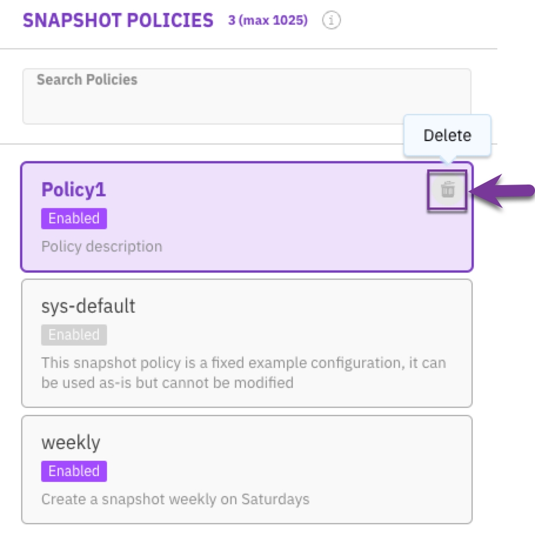Select the weekly policy name
Image resolution: width=535 pixels, height=536 pixels.
click(71, 443)
